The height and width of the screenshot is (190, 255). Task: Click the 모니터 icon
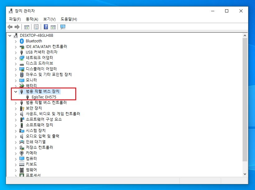(x=22, y=80)
